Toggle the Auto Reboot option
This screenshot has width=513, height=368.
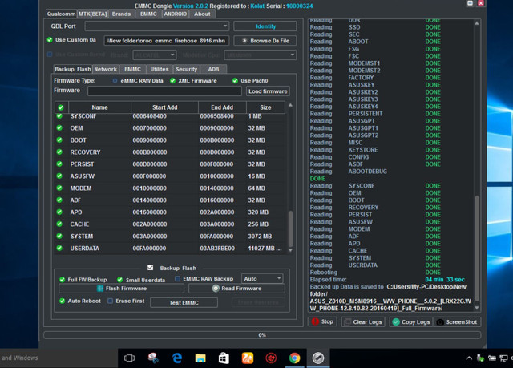[x=63, y=301]
